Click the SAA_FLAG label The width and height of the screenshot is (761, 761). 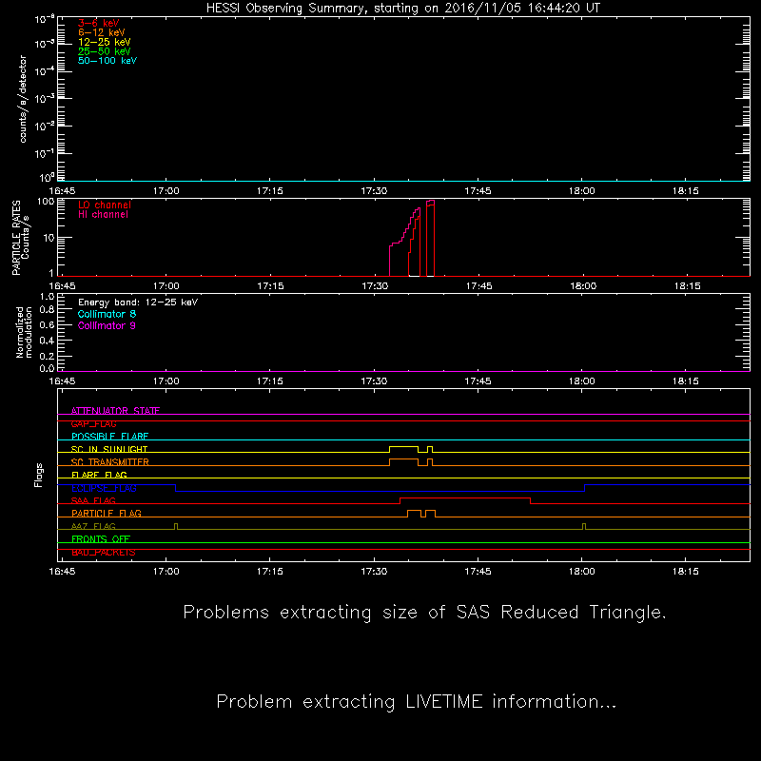tap(93, 501)
